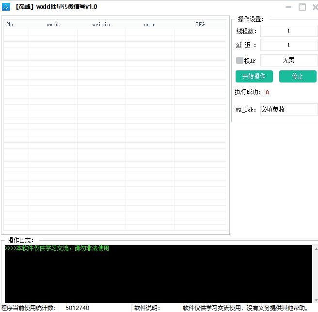Click the app logo in title bar
Viewport: 318px width, 312px height.
point(6,7)
